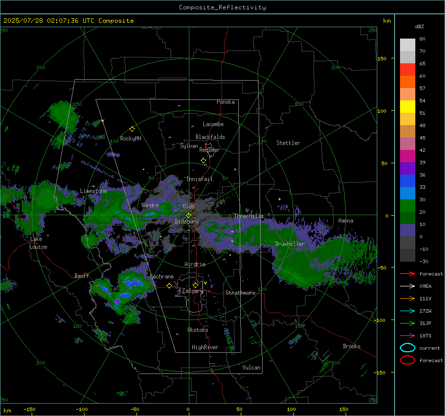Click the Sylvan town label

pyautogui.click(x=189, y=146)
